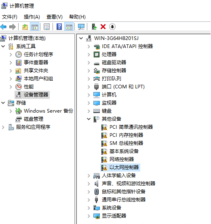Toggle the show/hide console tree icon
This screenshot has width=211, height=224.
pyautogui.click(x=35, y=27)
